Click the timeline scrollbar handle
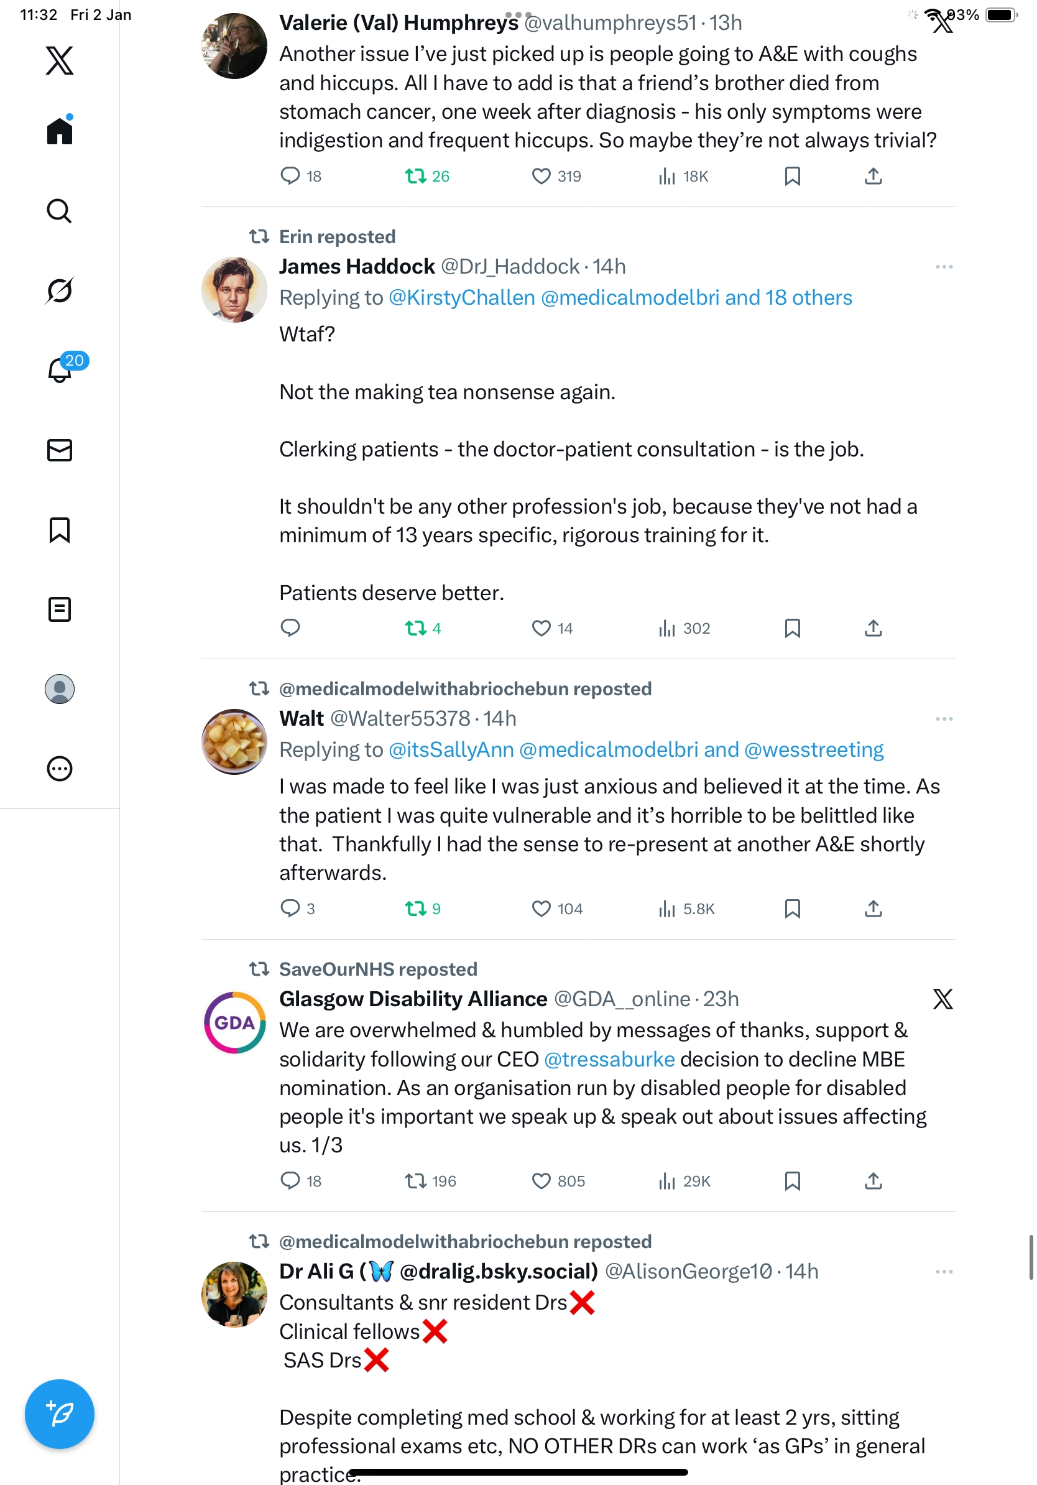 coord(1031,1257)
